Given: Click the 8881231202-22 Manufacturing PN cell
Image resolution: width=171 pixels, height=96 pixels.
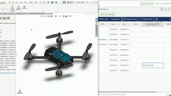Looking at the screenshot, I should click(153, 65).
